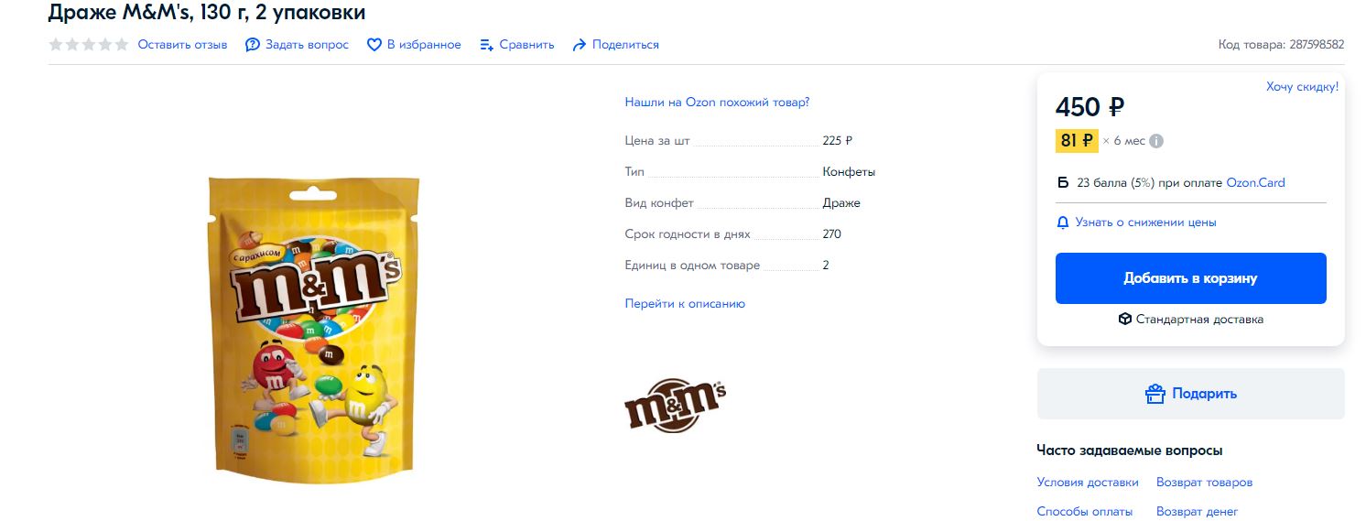Click the 'Срок годности в днях' label
The height and width of the screenshot is (521, 1366).
click(x=688, y=234)
